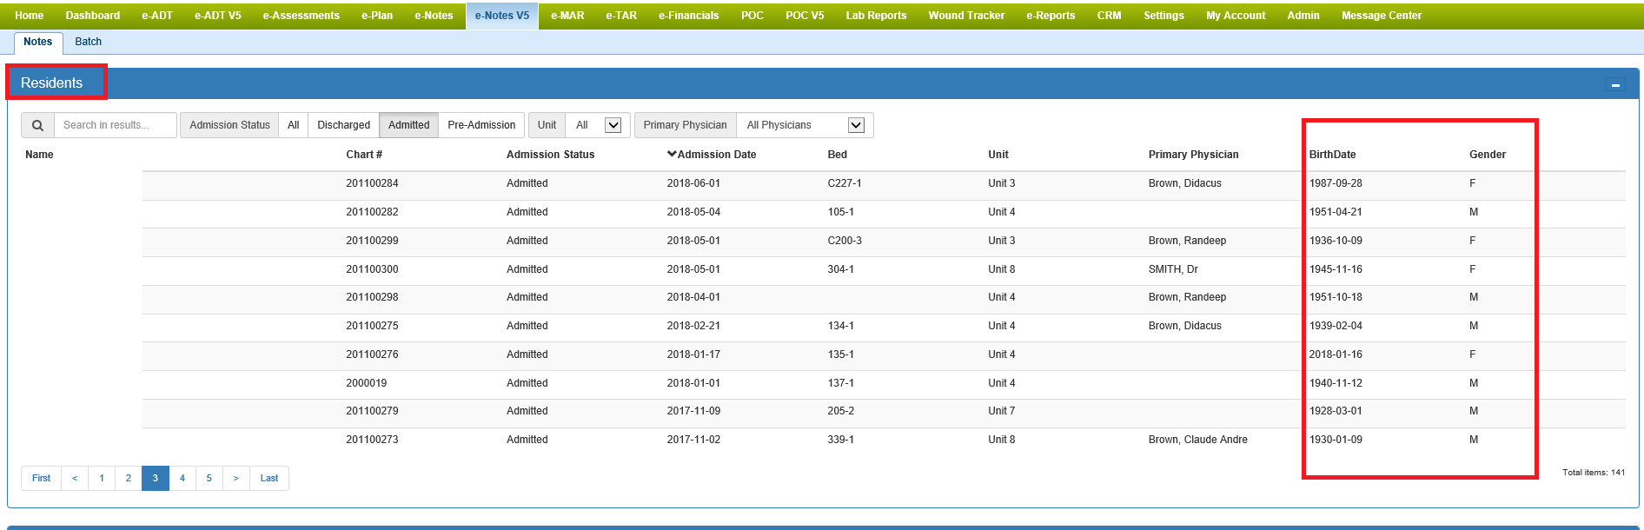Collapse the Residents panel with minus icon

1615,85
